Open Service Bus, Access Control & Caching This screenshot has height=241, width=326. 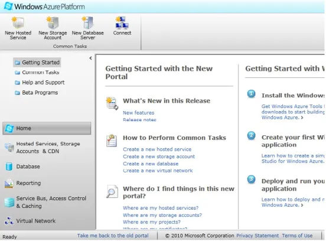(47, 202)
